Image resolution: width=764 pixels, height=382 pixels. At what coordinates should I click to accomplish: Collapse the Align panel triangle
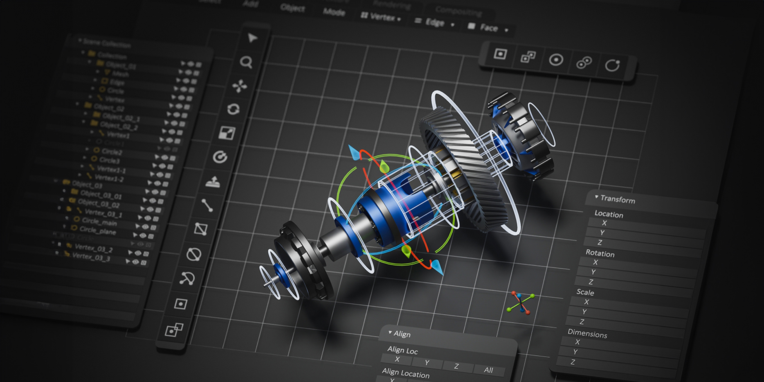390,332
